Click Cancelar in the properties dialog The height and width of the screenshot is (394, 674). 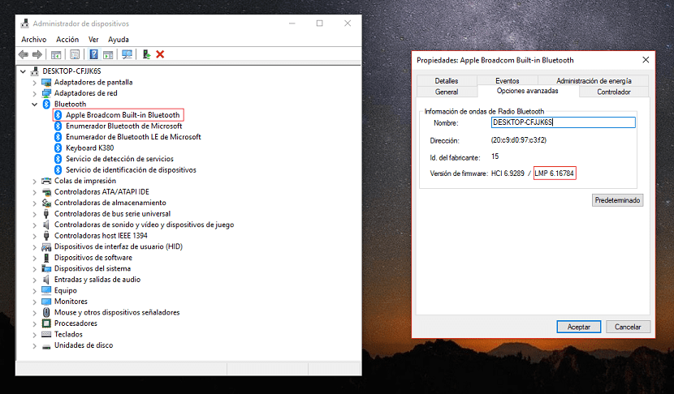point(628,327)
